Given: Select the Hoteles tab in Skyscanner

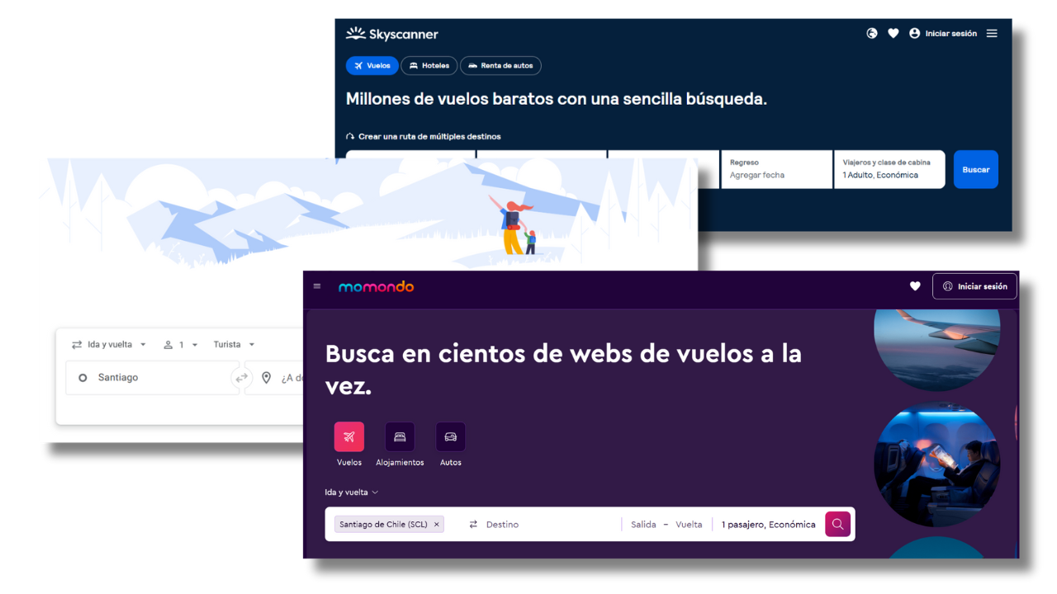Looking at the screenshot, I should [429, 65].
